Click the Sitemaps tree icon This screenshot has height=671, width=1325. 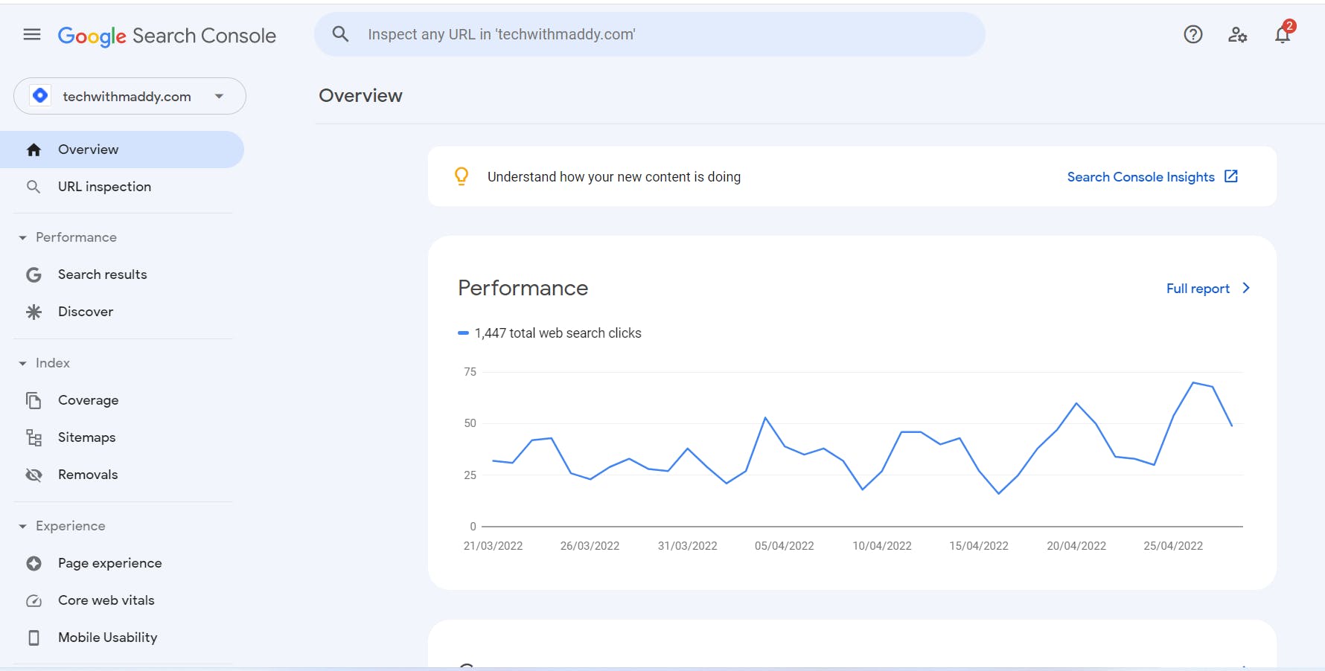(x=33, y=437)
